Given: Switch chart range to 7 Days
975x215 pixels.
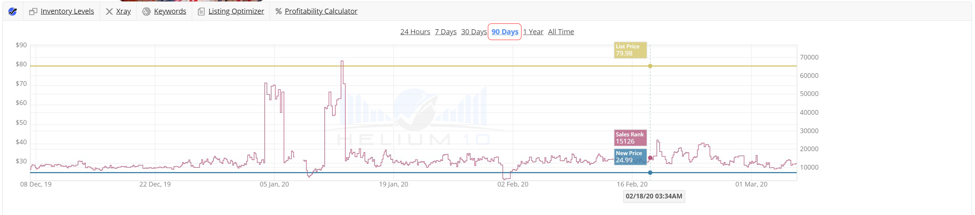Looking at the screenshot, I should click(x=446, y=32).
